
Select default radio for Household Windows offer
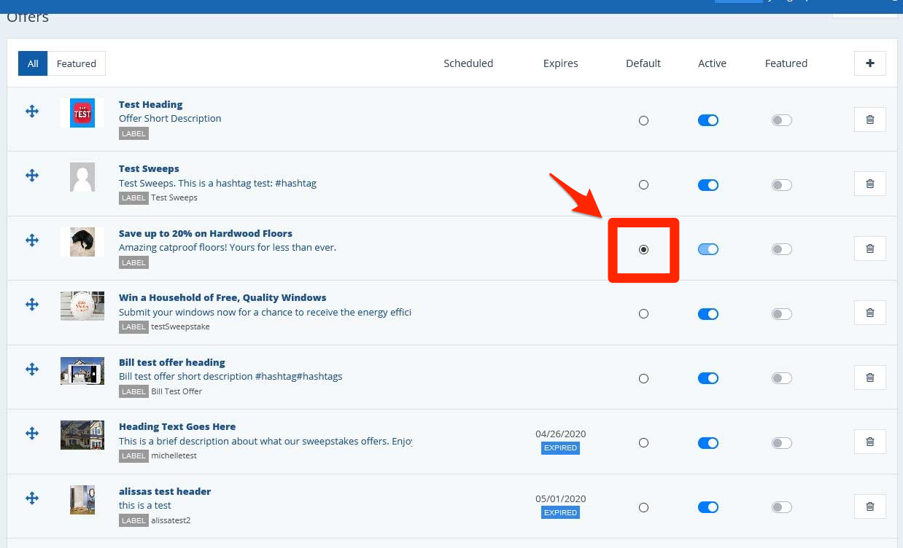(x=643, y=314)
